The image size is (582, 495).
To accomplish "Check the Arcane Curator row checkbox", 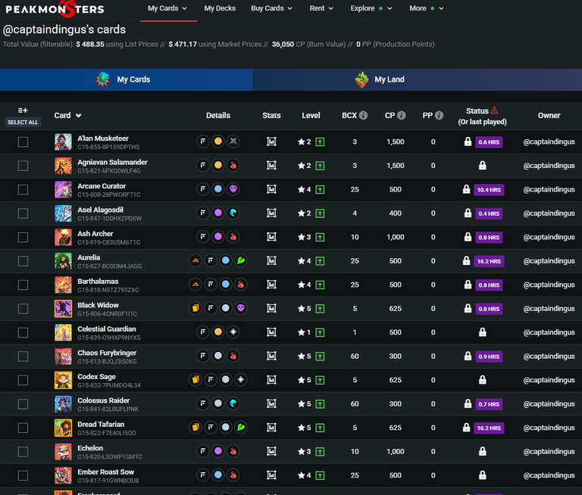I will pos(23,190).
